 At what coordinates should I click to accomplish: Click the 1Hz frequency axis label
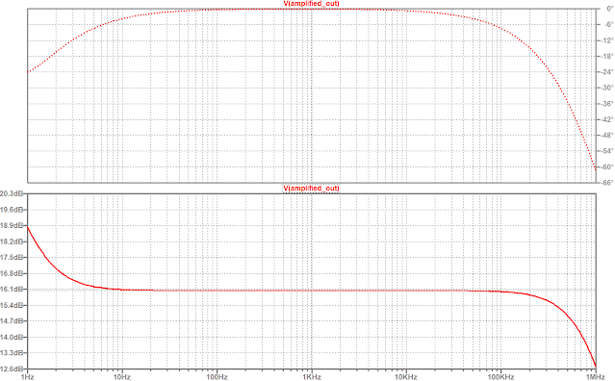tap(27, 377)
